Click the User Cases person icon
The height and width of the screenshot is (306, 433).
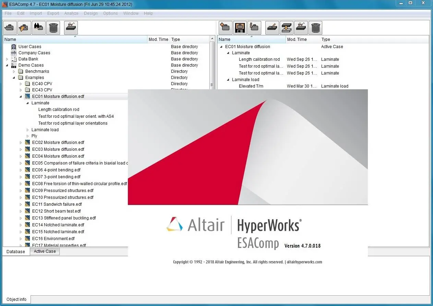point(14,47)
